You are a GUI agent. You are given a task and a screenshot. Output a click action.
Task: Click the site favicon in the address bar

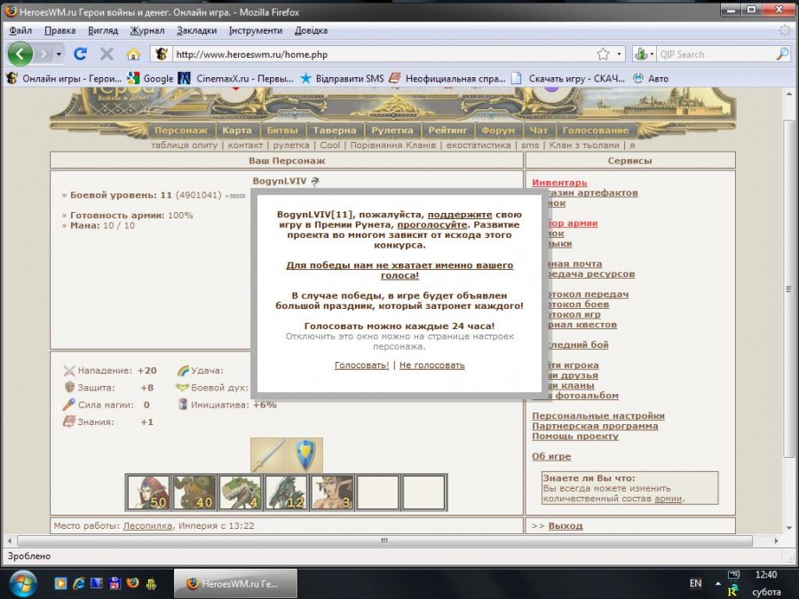[162, 54]
